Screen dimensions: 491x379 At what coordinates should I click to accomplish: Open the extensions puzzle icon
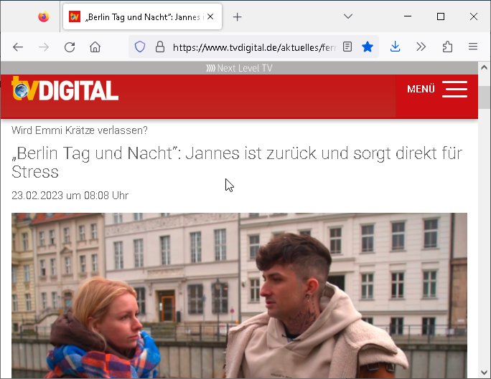[447, 47]
